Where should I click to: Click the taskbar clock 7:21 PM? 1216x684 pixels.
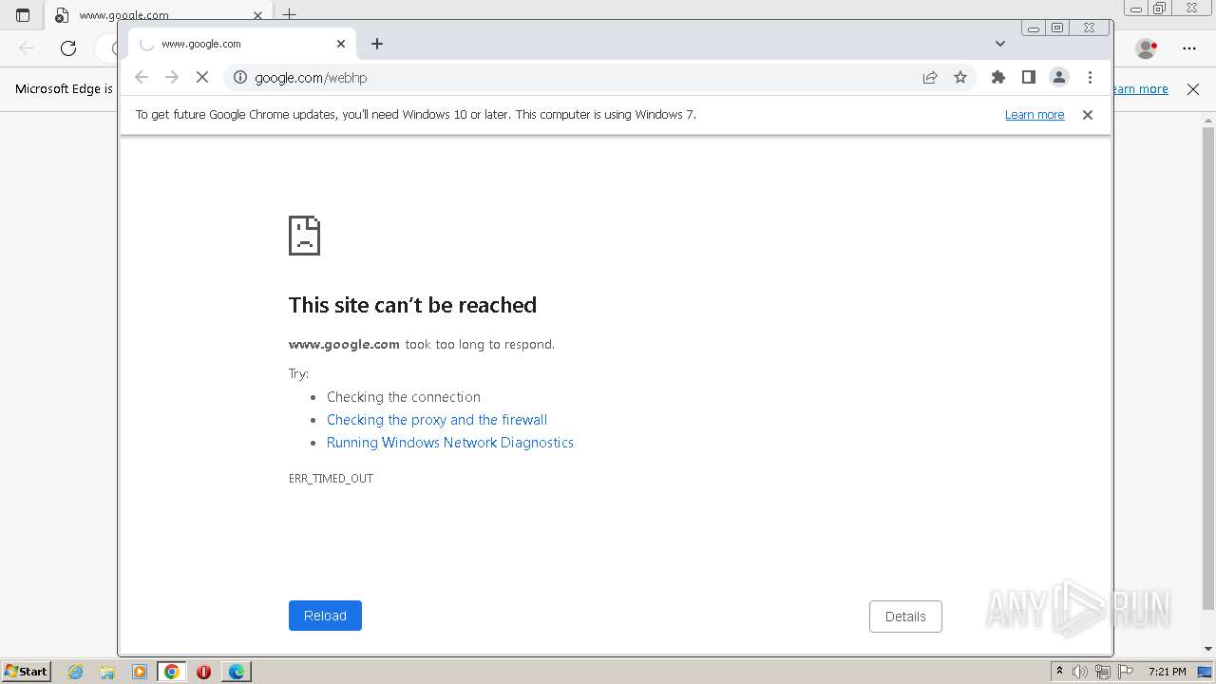coord(1167,672)
